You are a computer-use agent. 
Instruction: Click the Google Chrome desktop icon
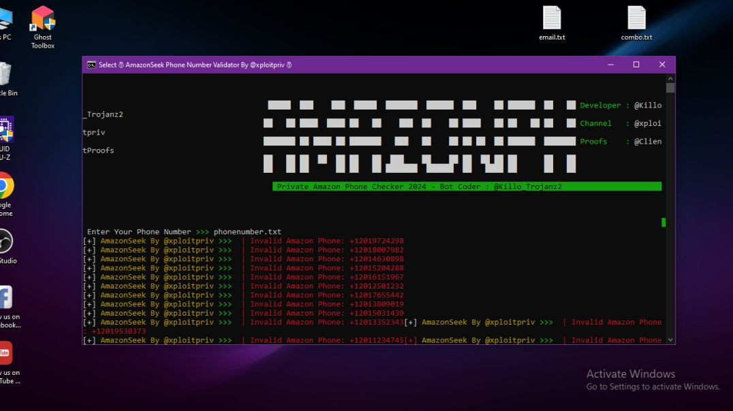5,186
